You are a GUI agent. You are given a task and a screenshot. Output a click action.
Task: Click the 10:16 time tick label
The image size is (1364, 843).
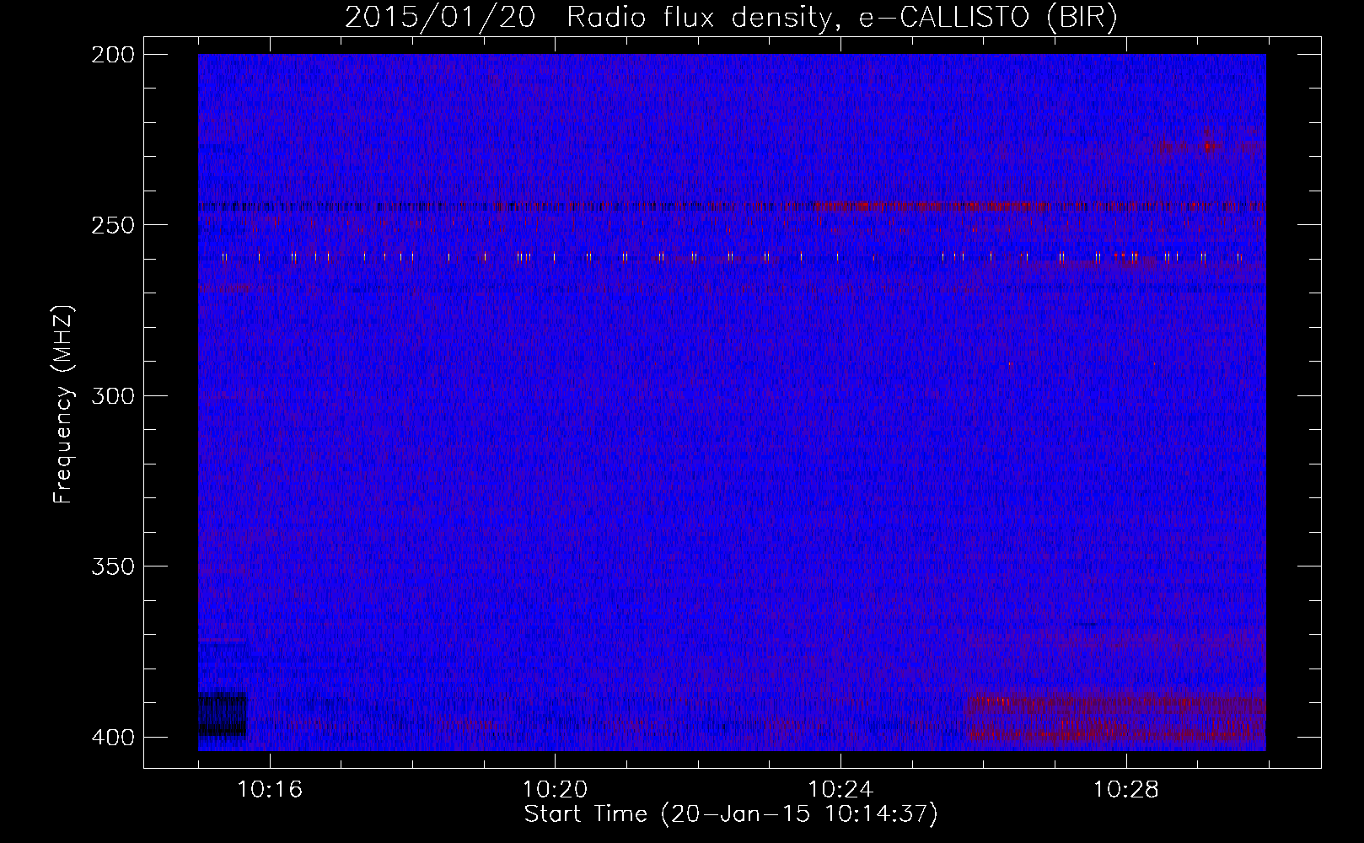tap(270, 790)
